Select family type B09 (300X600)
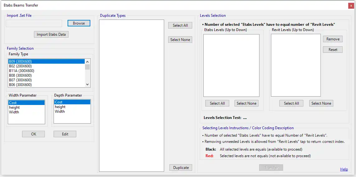 pyautogui.click(x=46, y=61)
